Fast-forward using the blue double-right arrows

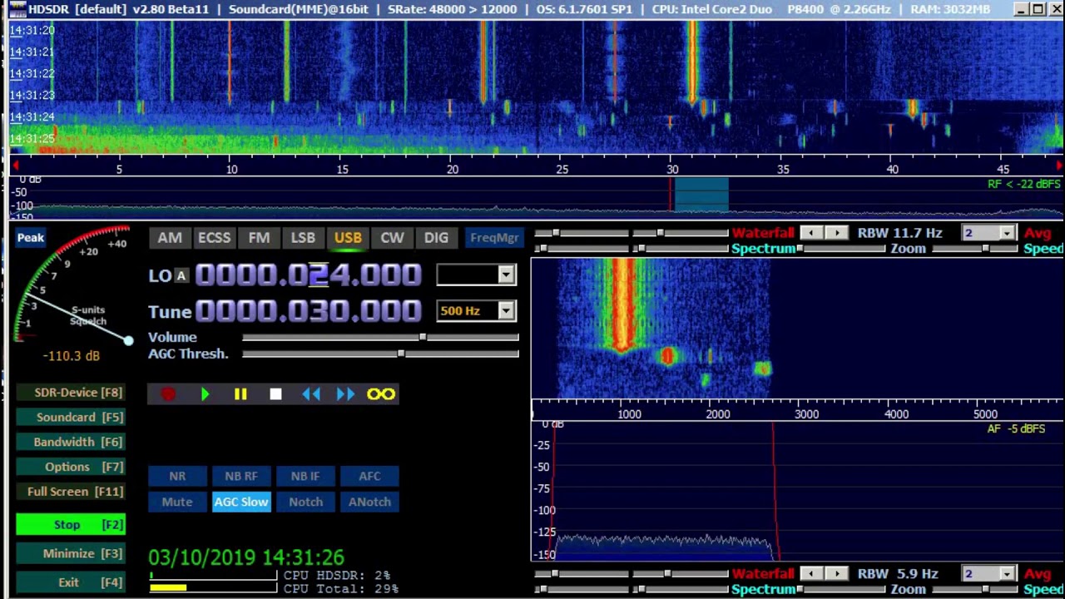pos(345,394)
